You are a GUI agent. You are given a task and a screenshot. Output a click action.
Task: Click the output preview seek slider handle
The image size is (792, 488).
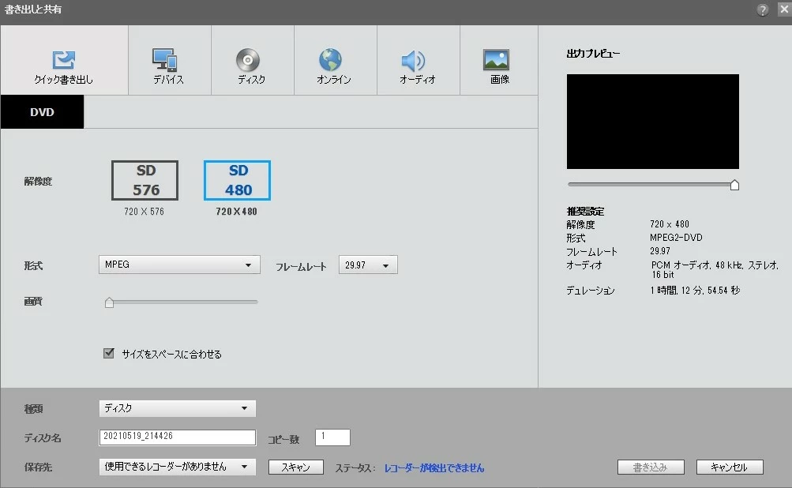(x=735, y=185)
